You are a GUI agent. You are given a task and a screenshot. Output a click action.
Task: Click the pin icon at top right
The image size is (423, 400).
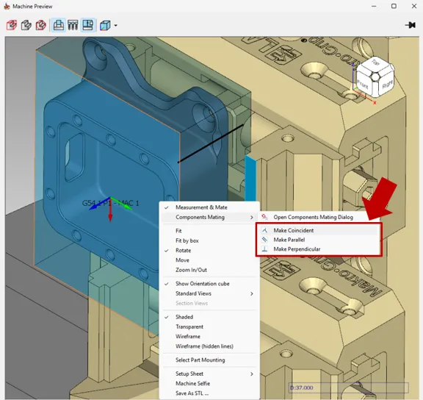point(410,26)
